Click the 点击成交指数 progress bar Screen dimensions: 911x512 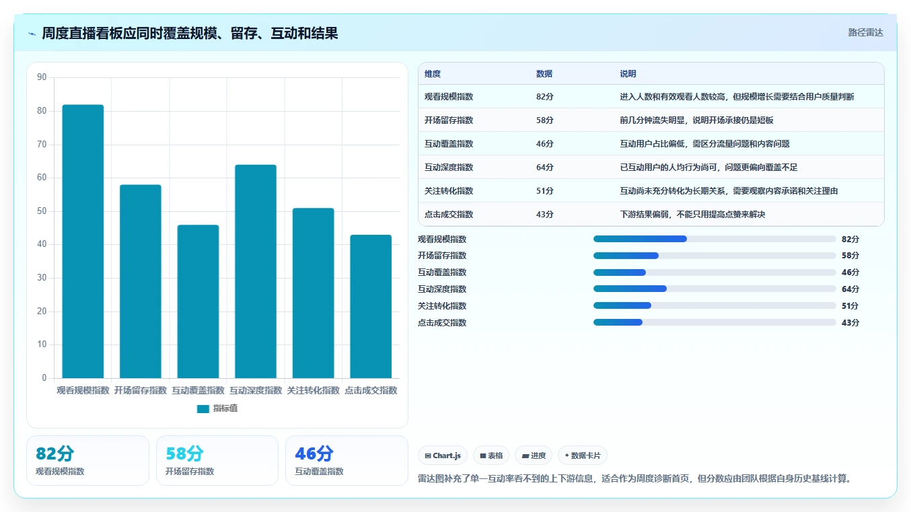pos(715,322)
